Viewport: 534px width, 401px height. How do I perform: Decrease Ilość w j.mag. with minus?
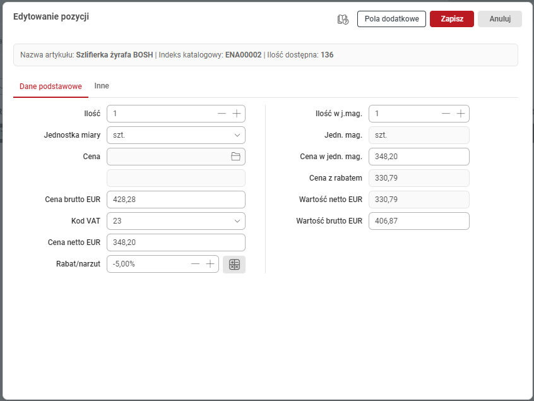click(446, 114)
